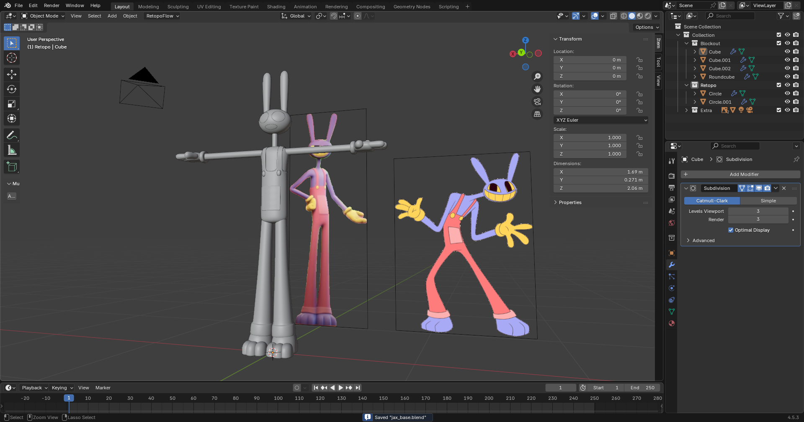This screenshot has width=804, height=422.
Task: Uncheck Blockout collection checkbox
Action: (x=779, y=43)
